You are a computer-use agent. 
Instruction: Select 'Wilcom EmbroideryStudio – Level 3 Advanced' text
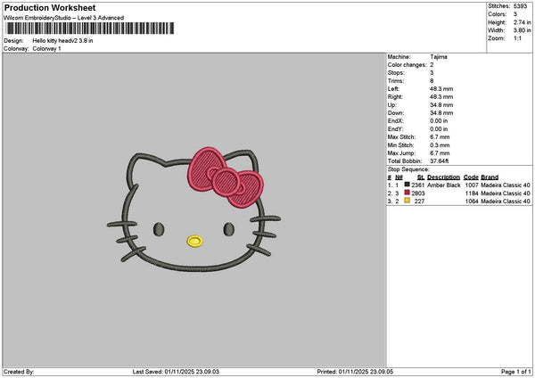(x=64, y=18)
